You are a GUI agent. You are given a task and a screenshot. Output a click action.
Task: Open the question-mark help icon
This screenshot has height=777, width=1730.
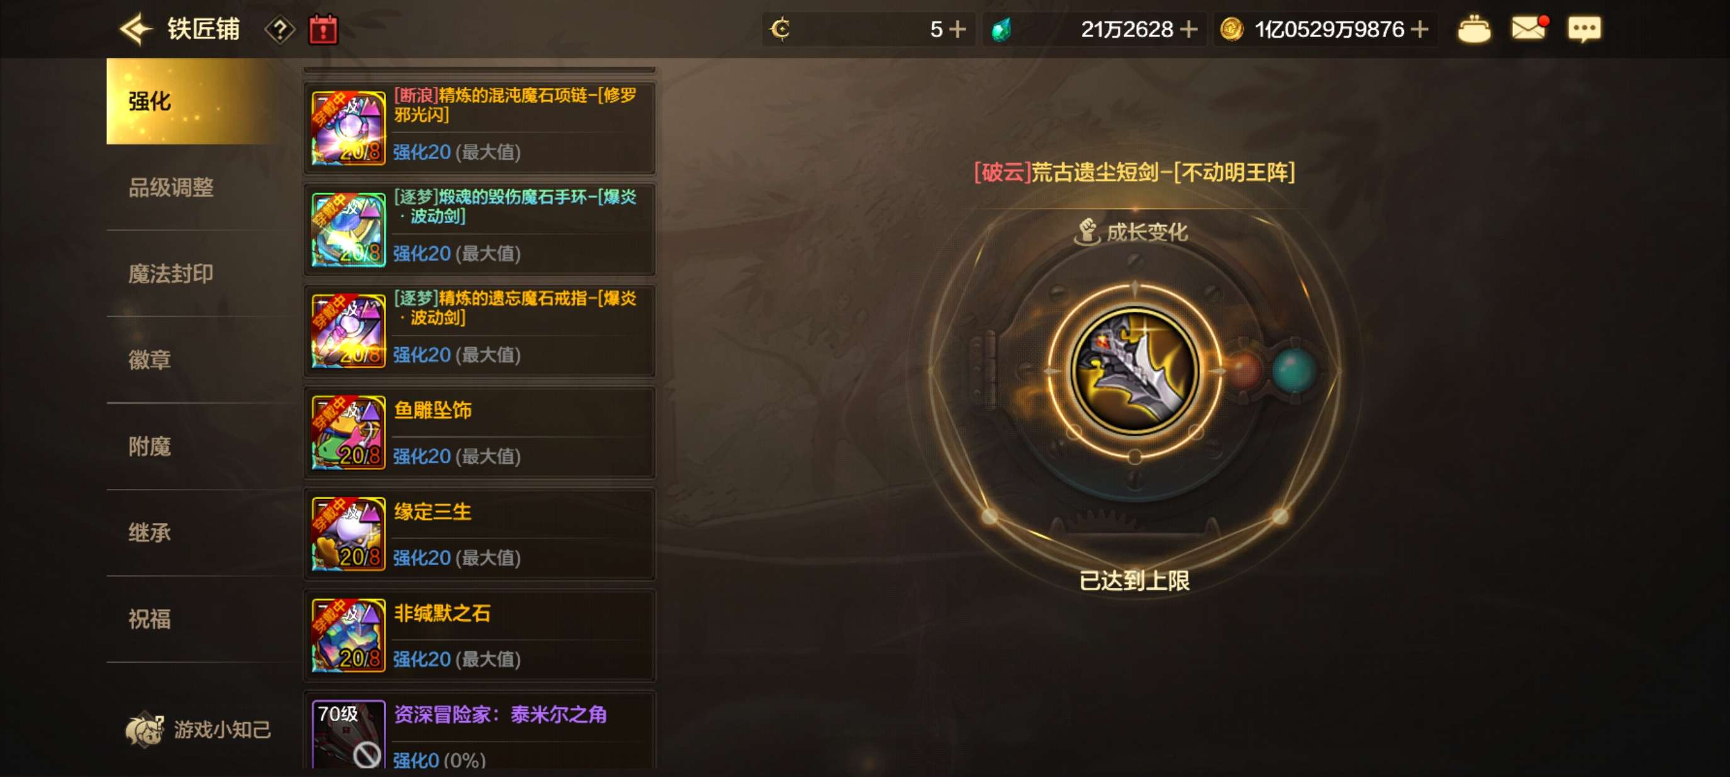[x=279, y=30]
